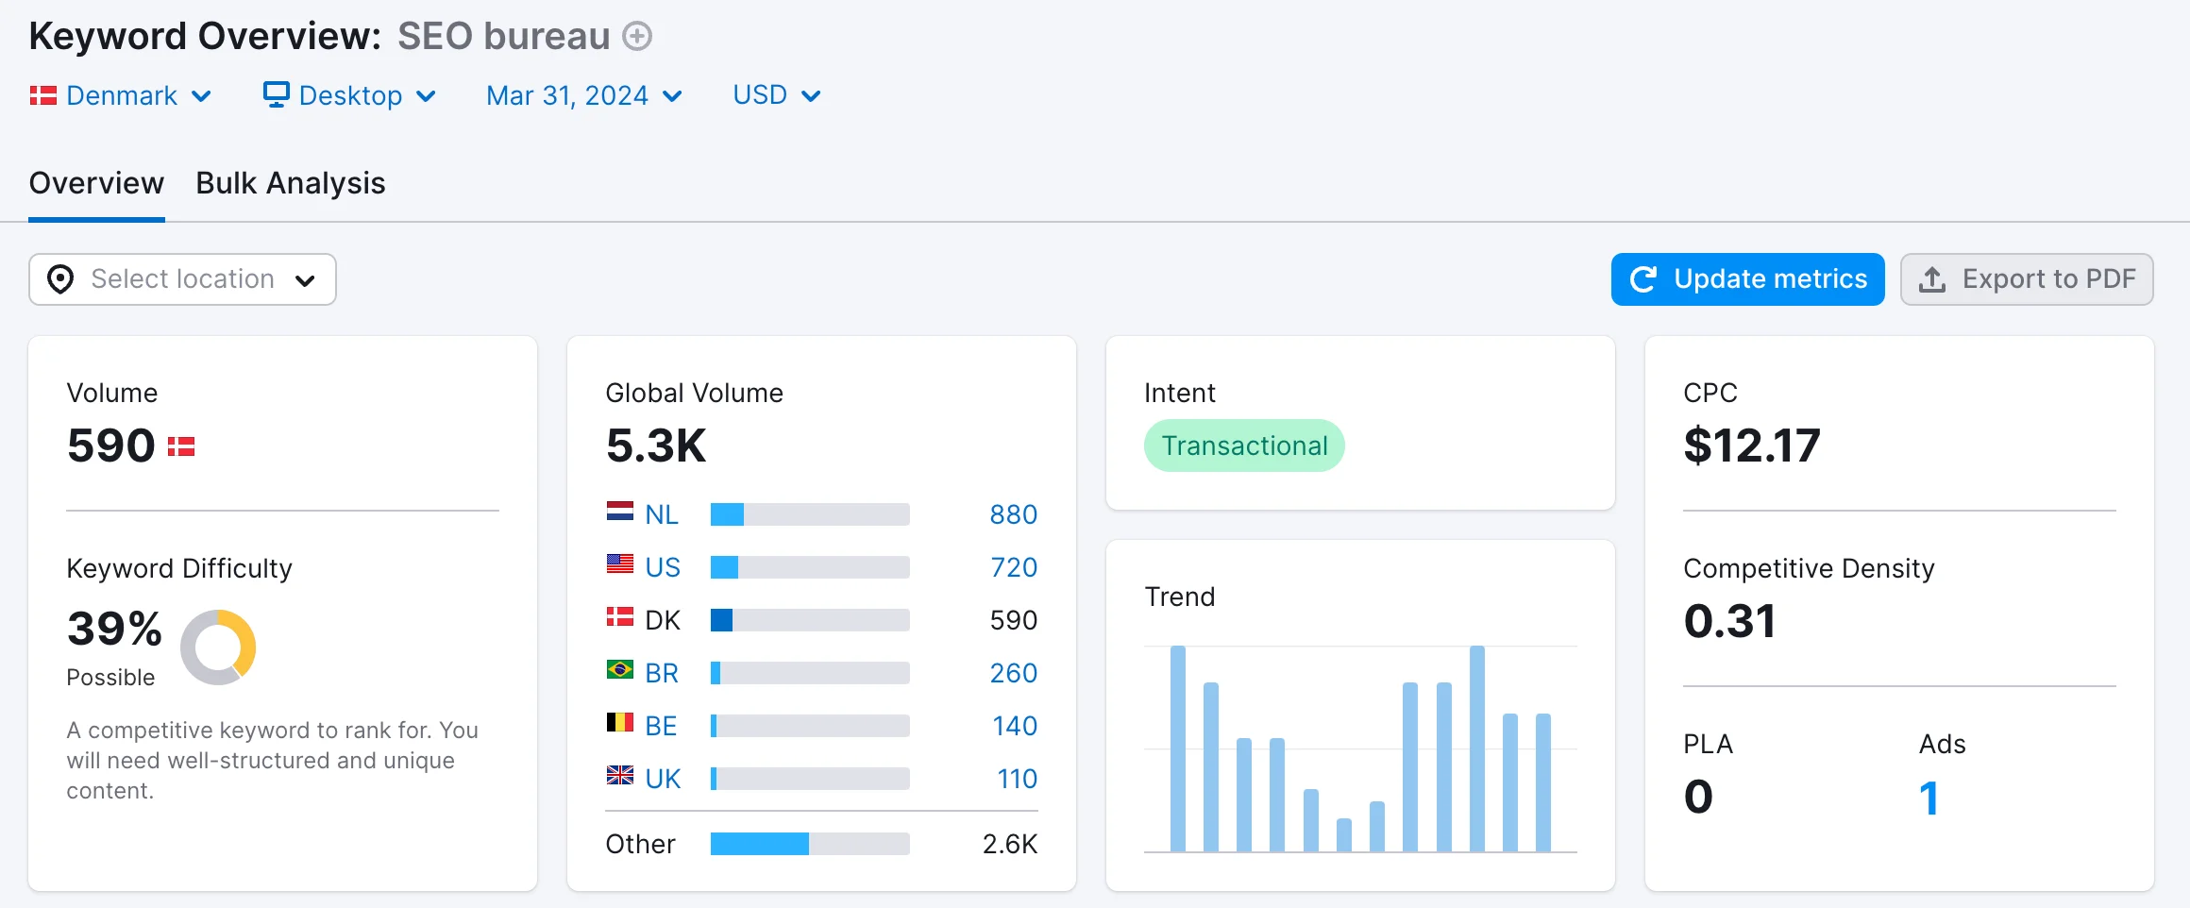Screen dimensions: 2190x908
Task: Click the refresh icon on Update metrics
Action: [1642, 278]
